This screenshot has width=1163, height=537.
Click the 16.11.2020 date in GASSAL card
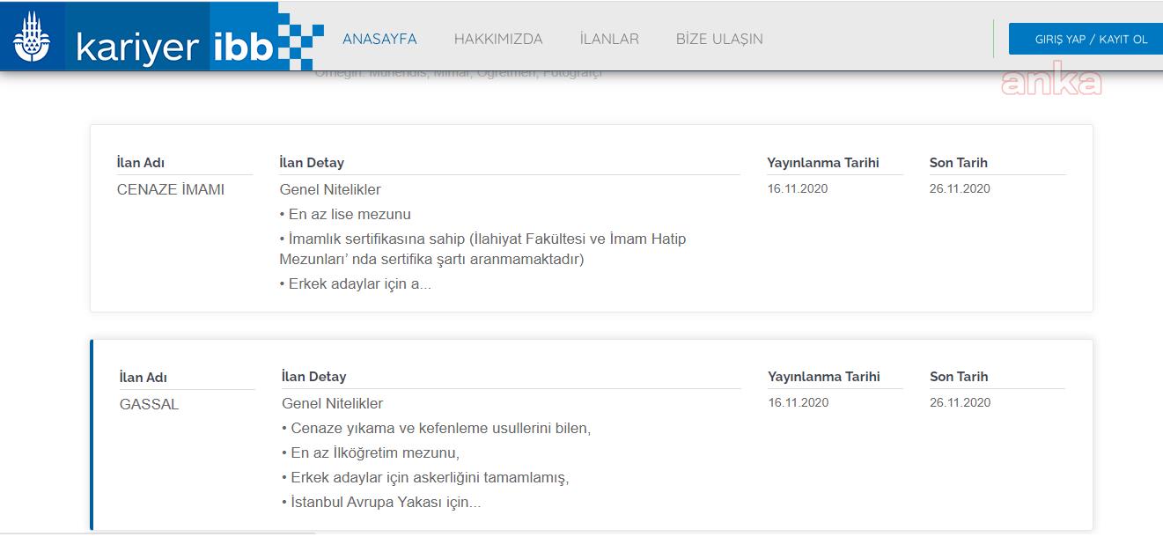[799, 402]
